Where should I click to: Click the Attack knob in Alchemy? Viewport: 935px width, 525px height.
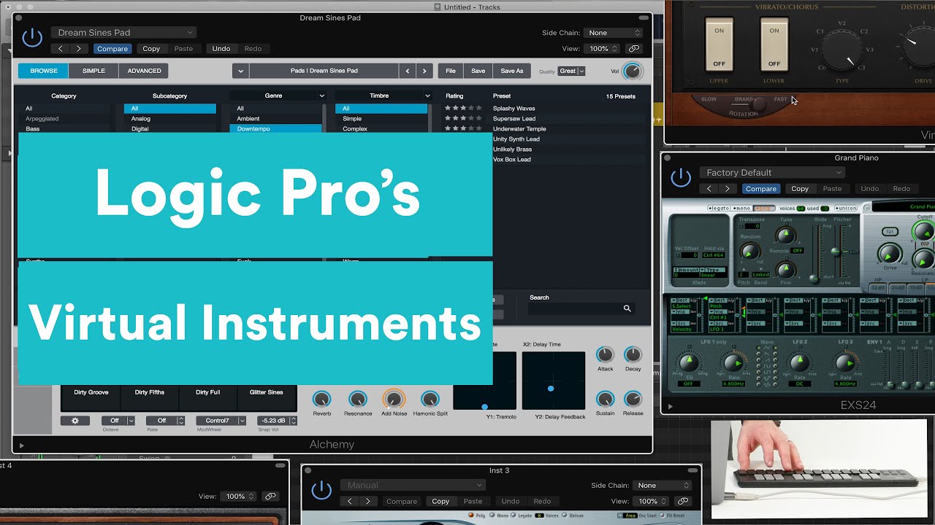click(x=605, y=354)
